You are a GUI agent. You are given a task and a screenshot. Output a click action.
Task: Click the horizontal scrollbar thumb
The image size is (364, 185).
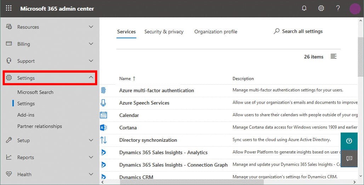(192, 182)
